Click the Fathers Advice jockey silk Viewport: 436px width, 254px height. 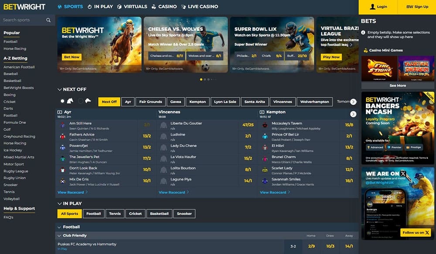(x=62, y=137)
